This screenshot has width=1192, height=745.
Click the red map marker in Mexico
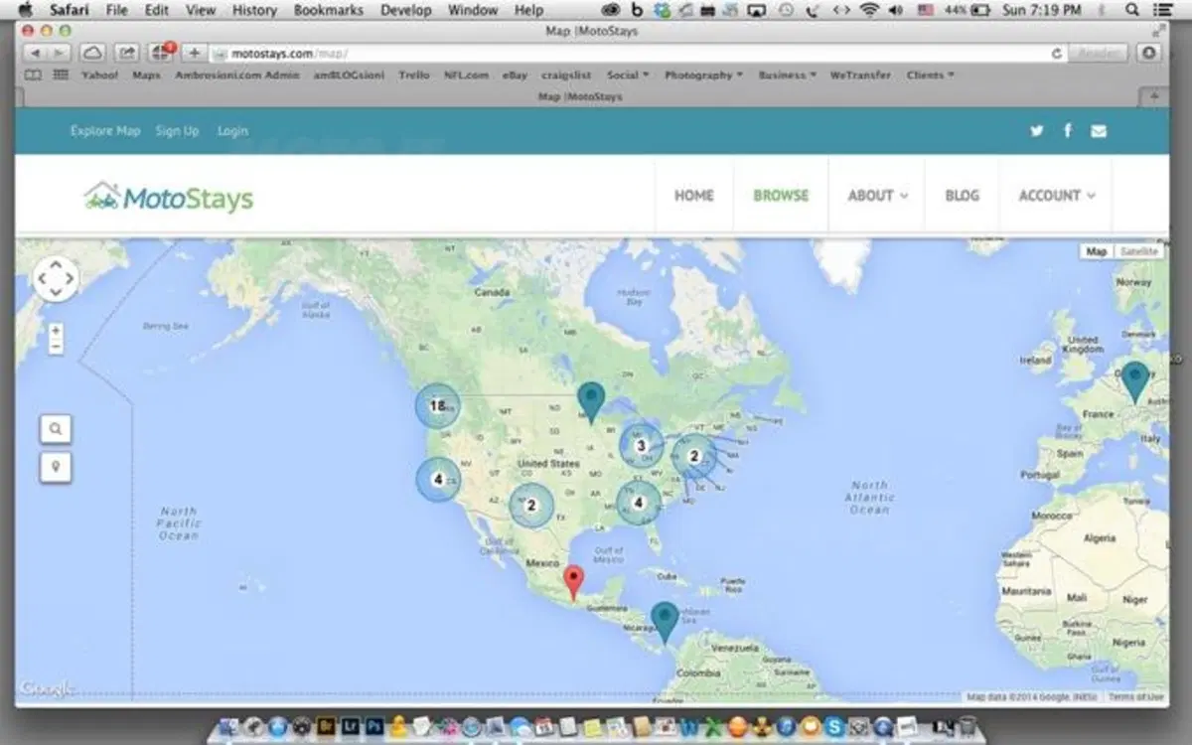click(573, 582)
